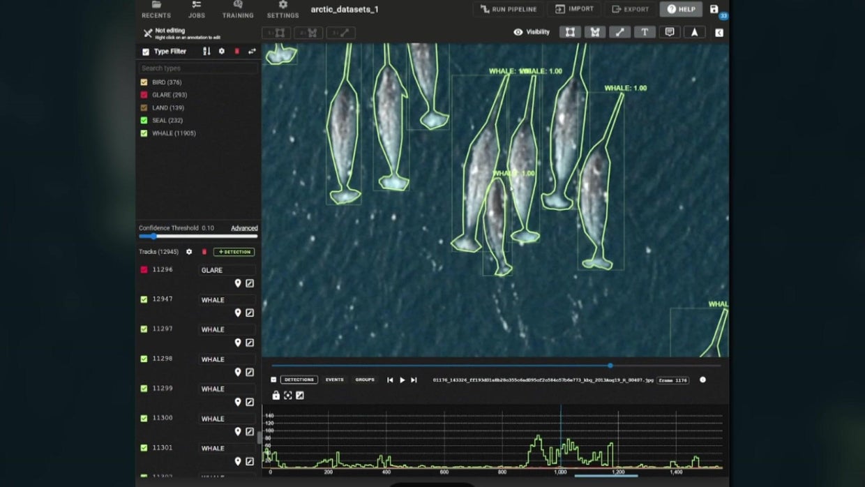Image resolution: width=865 pixels, height=487 pixels.
Task: Toggle the Visibility eye icon
Action: (x=518, y=31)
